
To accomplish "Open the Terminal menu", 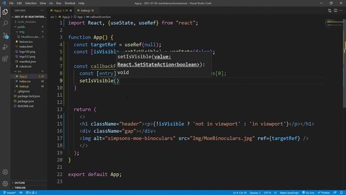I will (x=70, y=3).
